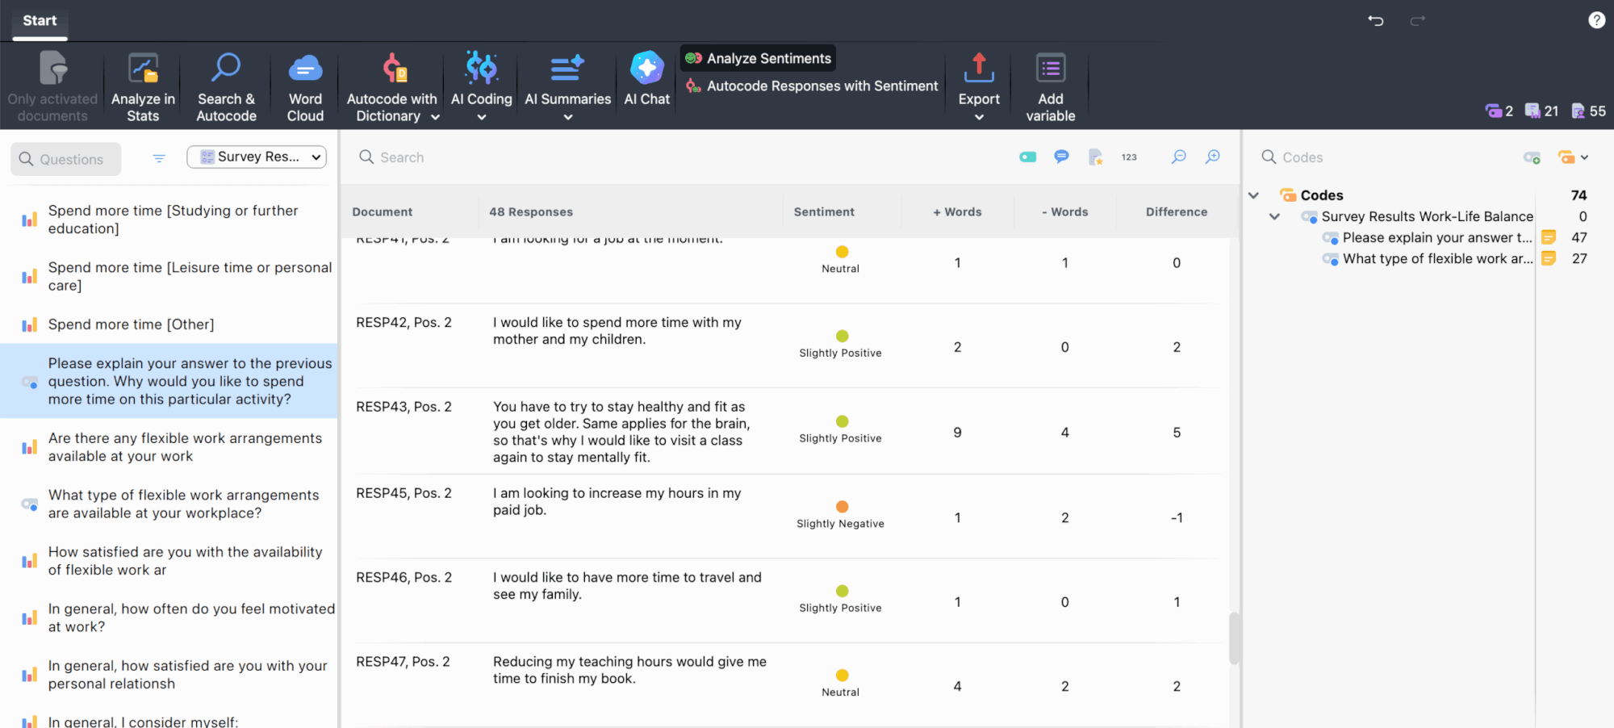
Task: Toggle display of coded segments in responses
Action: (1027, 157)
